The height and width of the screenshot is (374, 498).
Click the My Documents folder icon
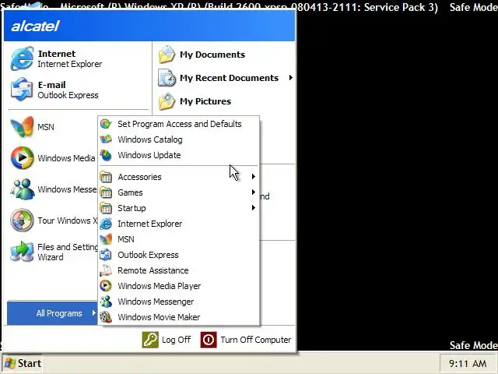tap(167, 54)
